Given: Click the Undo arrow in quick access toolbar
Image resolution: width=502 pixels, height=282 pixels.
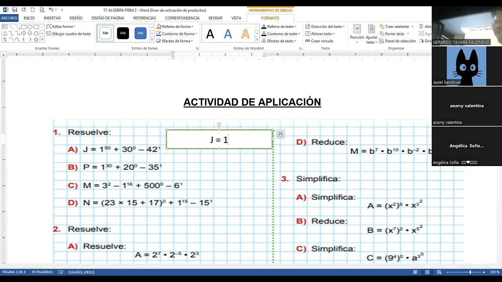Looking at the screenshot, I should 51,10.
